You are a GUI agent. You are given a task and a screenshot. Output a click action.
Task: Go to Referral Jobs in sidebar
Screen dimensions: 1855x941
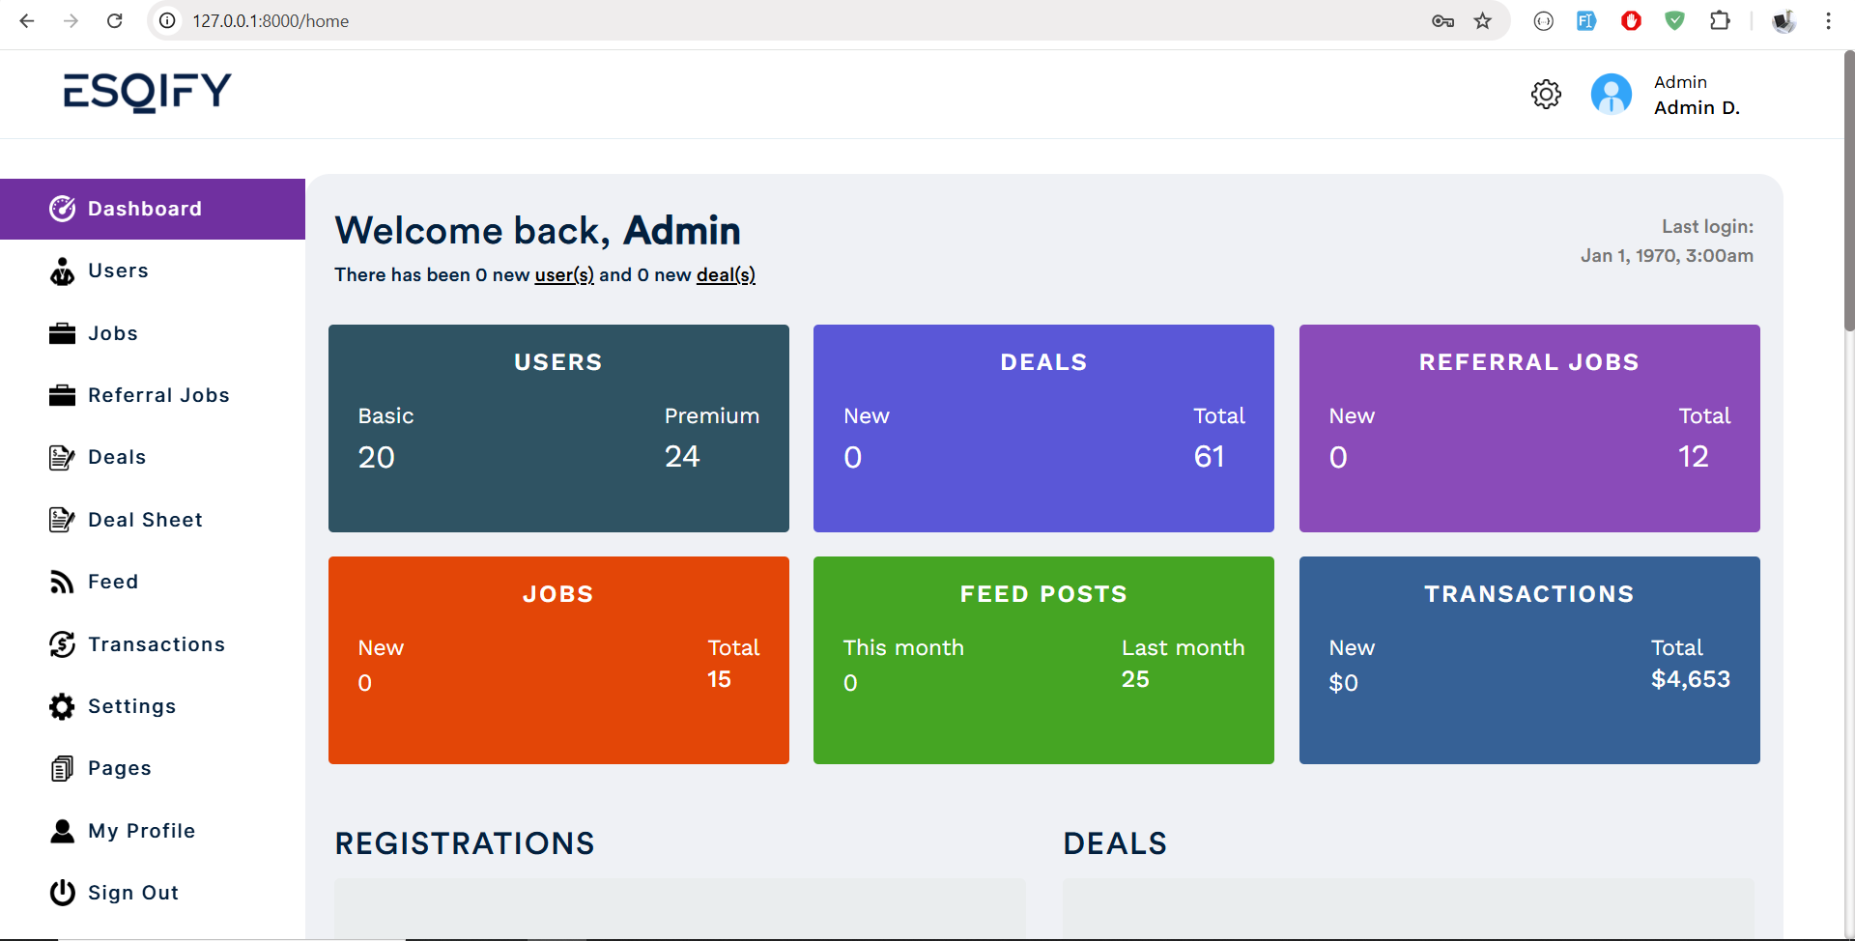click(x=158, y=395)
